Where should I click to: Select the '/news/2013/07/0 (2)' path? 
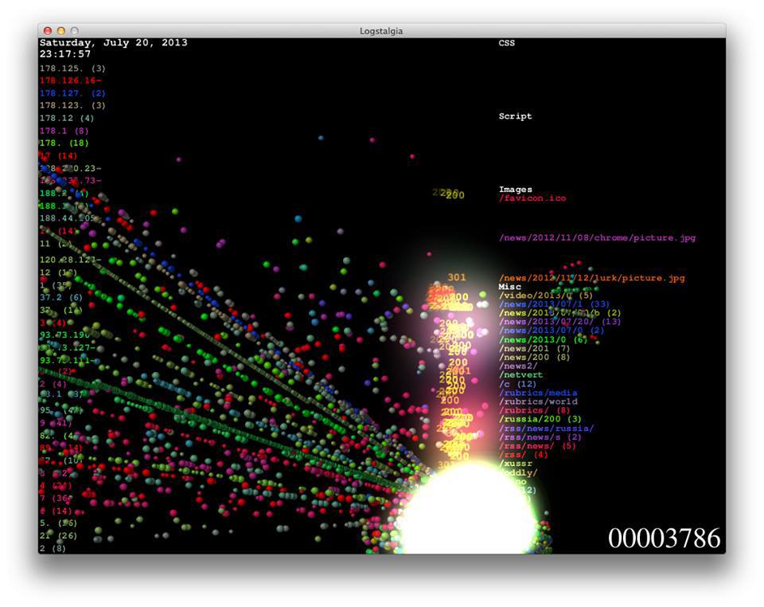[x=552, y=331]
